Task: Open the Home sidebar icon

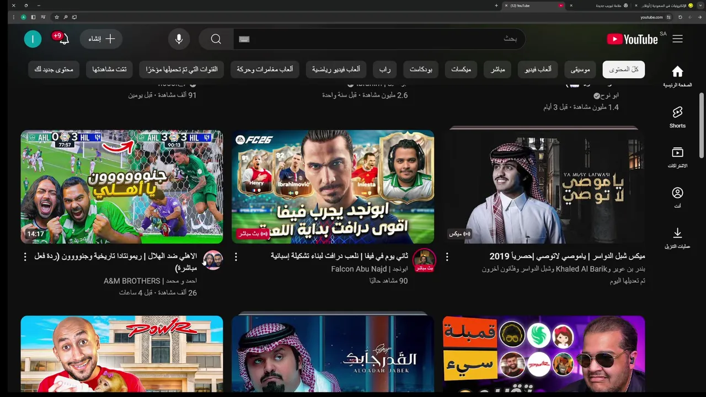Action: pos(677,76)
